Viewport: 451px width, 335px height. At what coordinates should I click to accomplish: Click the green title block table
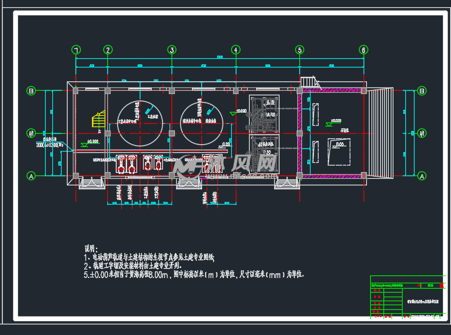407,297
